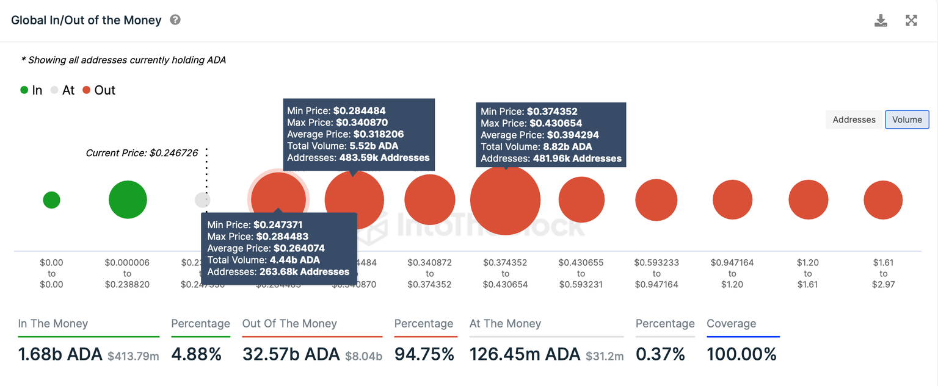The image size is (938, 386).
Task: Click the small green $0.00 bubble
Action: [52, 199]
